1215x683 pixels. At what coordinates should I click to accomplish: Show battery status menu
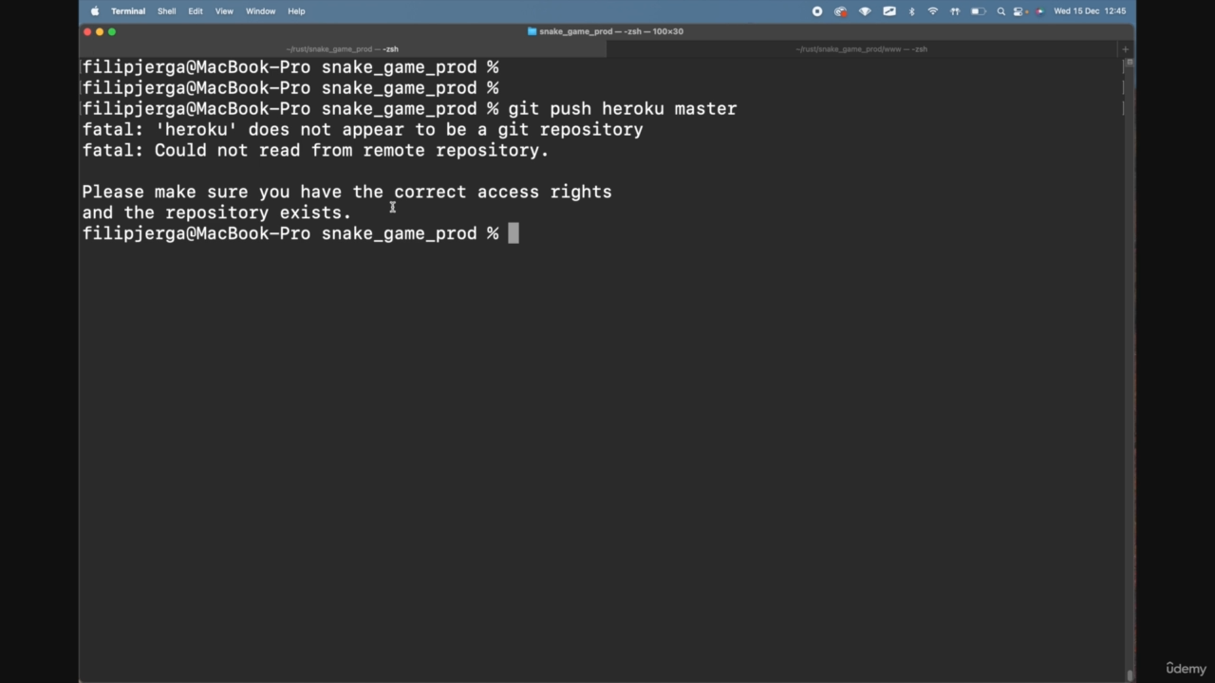978,11
